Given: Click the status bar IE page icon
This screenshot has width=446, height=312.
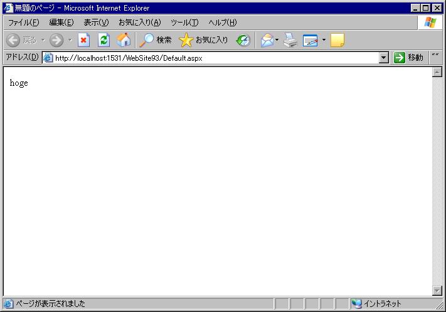Looking at the screenshot, I should click(8, 304).
